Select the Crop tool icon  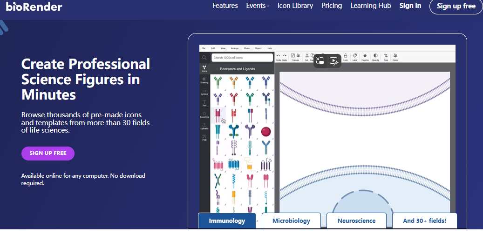coord(386,56)
